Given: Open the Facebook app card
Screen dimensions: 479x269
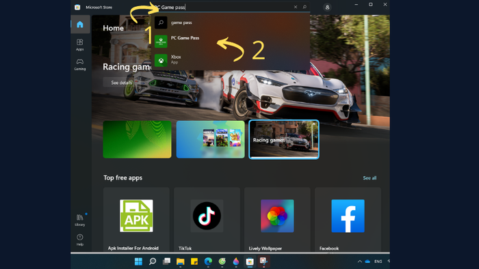Looking at the screenshot, I should click(348, 219).
